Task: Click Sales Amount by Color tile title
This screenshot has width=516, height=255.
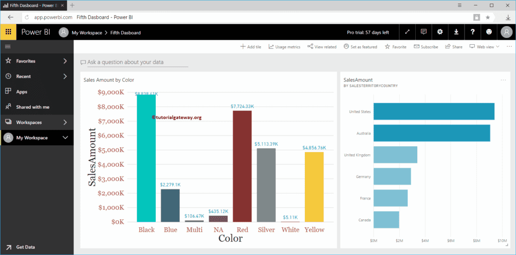Action: pyautogui.click(x=109, y=80)
